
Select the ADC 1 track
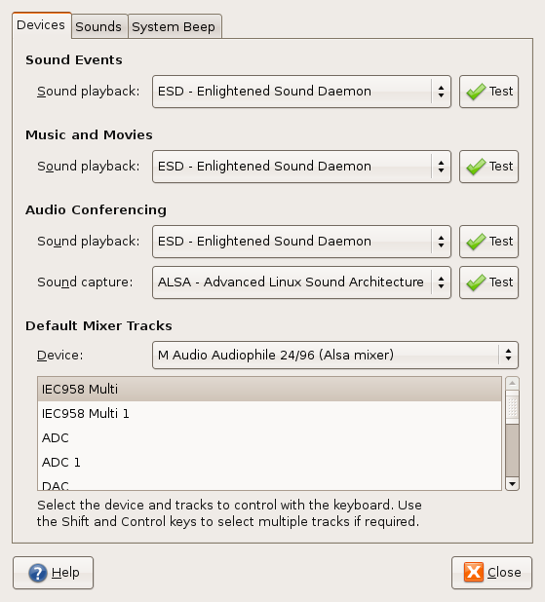(269, 463)
